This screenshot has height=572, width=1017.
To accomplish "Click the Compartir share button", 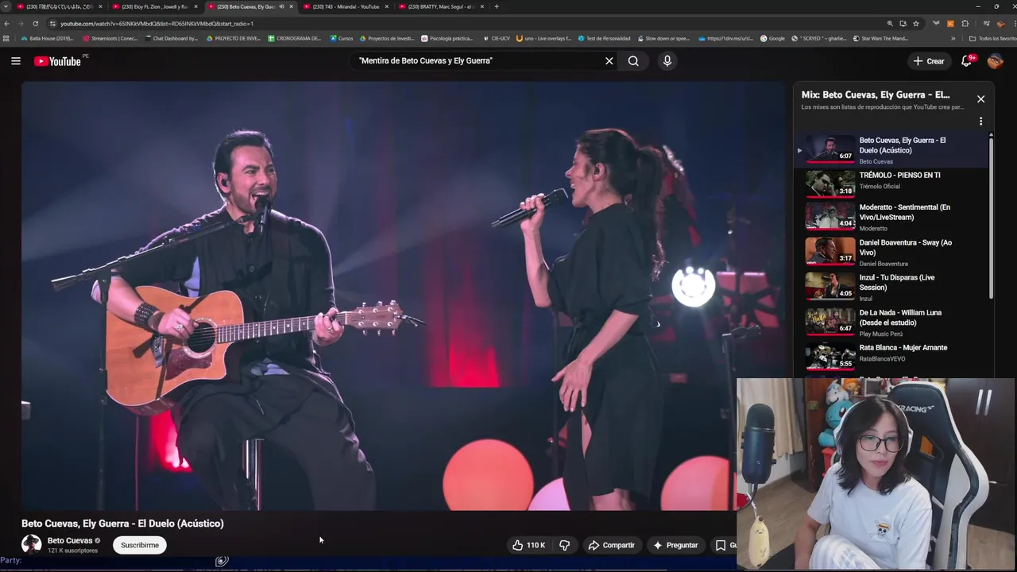I will (611, 545).
